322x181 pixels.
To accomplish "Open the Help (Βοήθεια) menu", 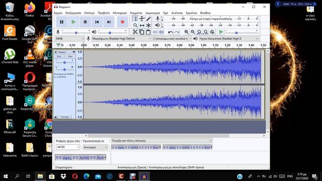I will click(x=205, y=13).
